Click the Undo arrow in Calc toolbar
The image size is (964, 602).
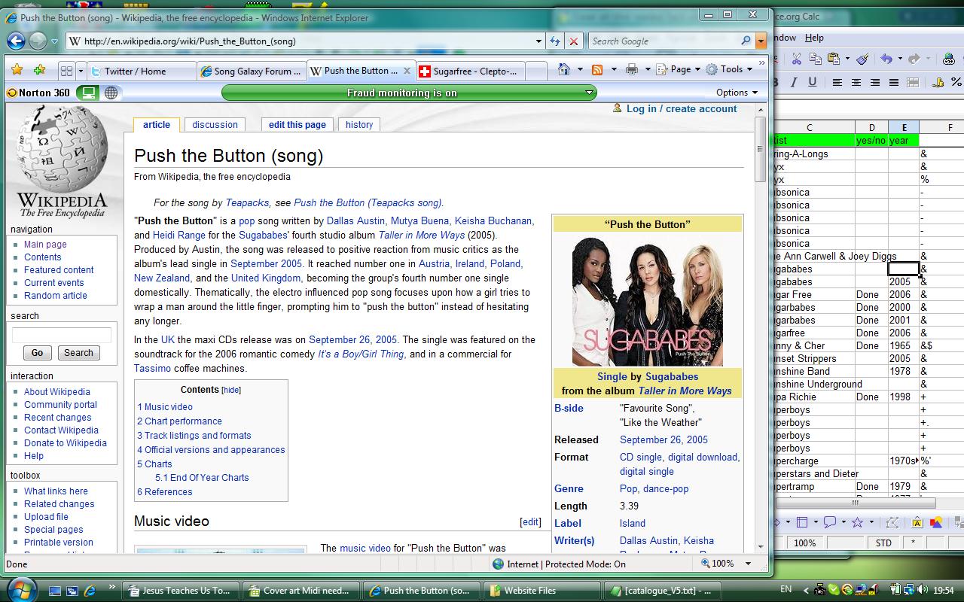[x=886, y=59]
